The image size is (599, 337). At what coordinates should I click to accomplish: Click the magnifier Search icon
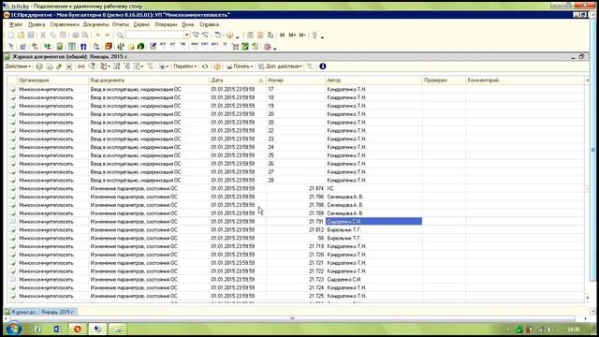pyautogui.click(x=120, y=36)
